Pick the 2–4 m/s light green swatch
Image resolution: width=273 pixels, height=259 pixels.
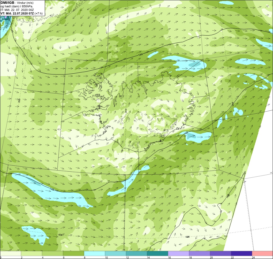pos(31,254)
